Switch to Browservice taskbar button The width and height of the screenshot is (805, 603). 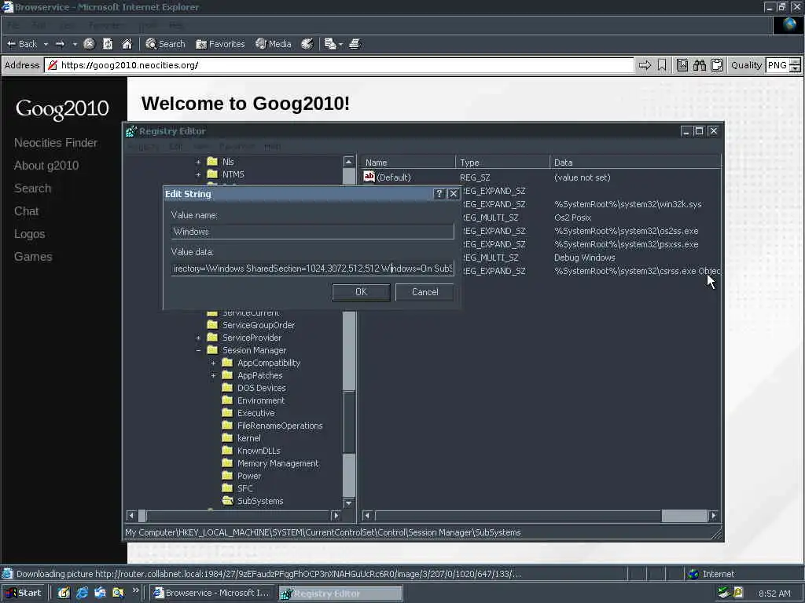pos(211,593)
